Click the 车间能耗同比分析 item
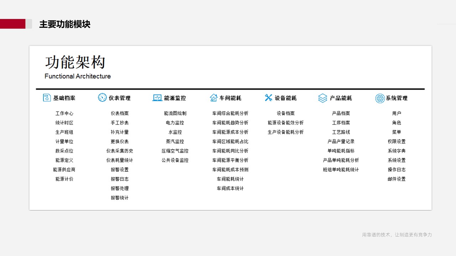The image size is (456, 256). pyautogui.click(x=230, y=151)
